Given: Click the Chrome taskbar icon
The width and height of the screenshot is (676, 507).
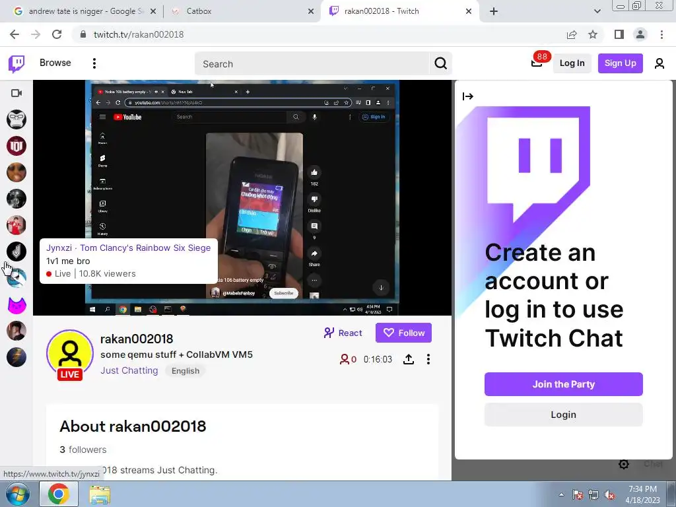Looking at the screenshot, I should click(x=59, y=494).
